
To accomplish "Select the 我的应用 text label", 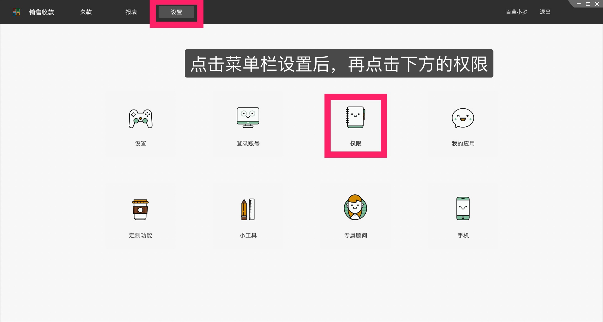I will tap(463, 144).
